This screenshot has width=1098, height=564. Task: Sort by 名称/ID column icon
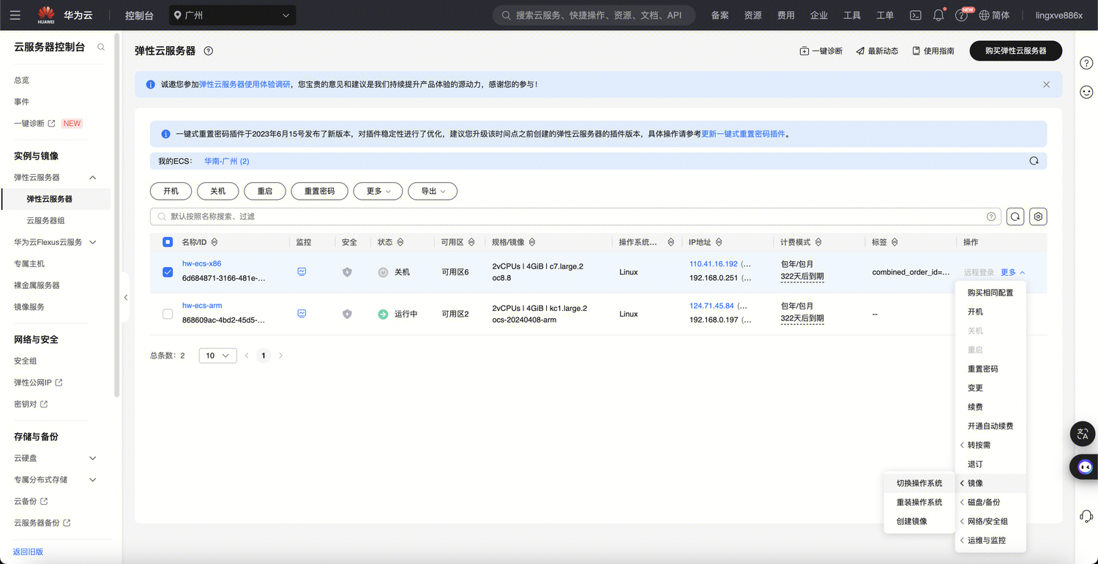[x=214, y=242]
